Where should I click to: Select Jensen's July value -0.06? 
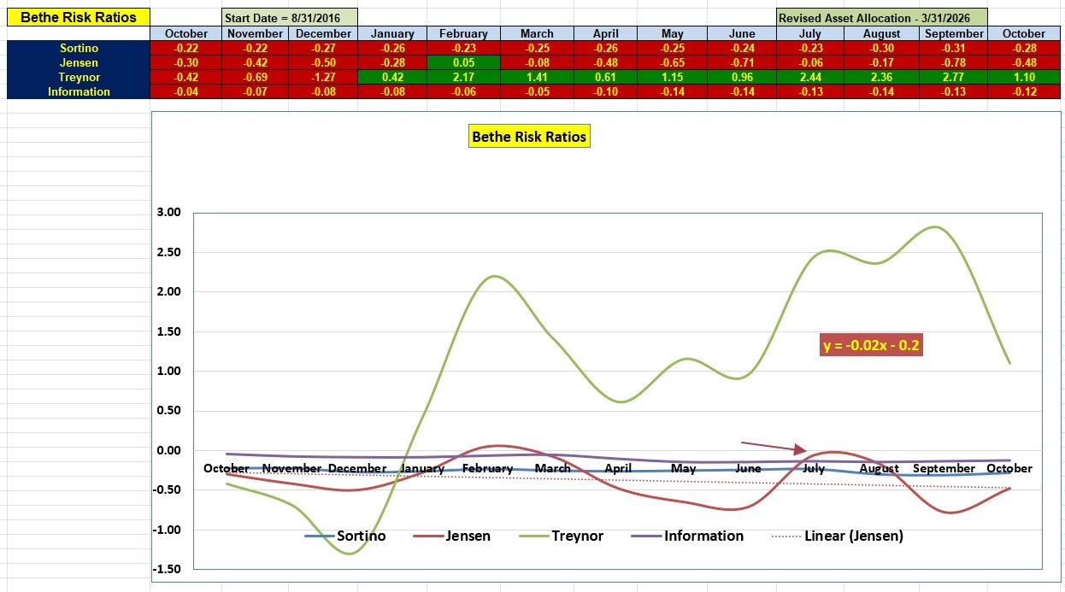tap(810, 62)
